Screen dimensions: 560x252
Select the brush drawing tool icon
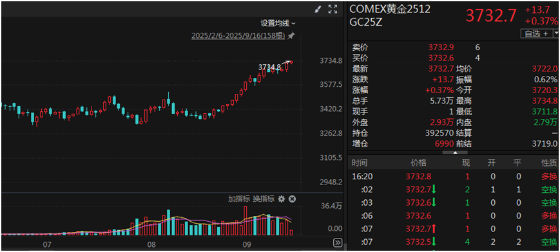pyautogui.click(x=318, y=10)
